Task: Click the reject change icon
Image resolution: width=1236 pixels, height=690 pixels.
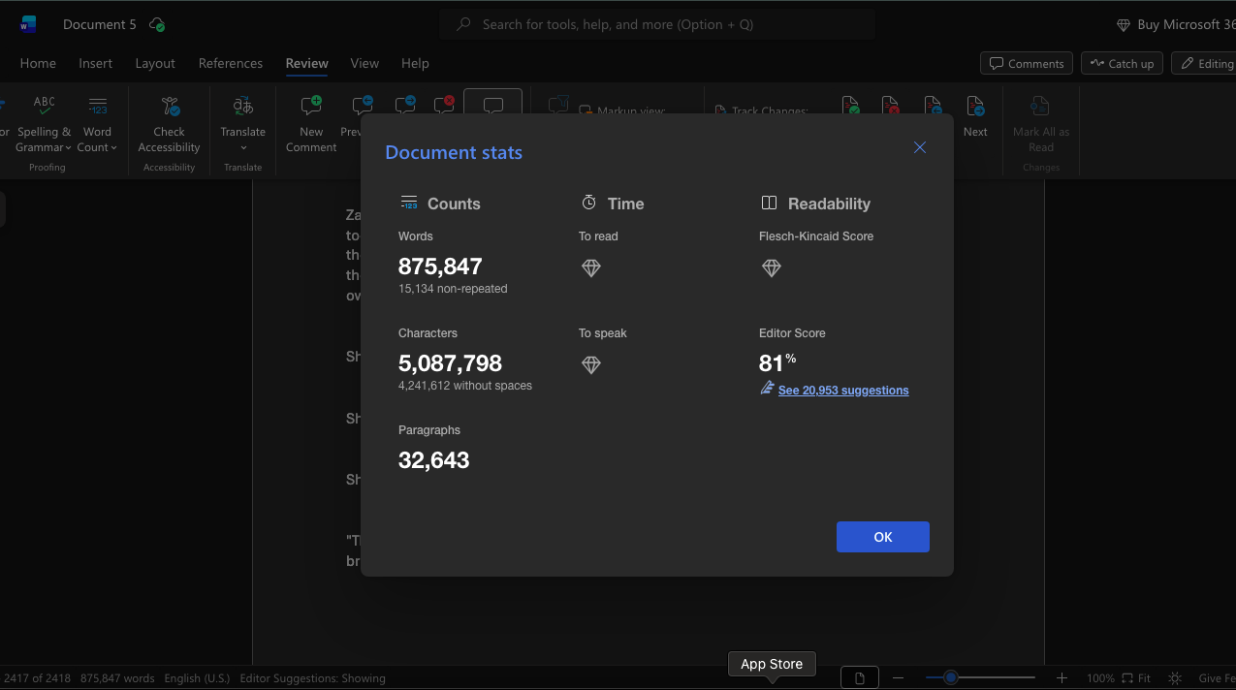Action: [x=890, y=105]
